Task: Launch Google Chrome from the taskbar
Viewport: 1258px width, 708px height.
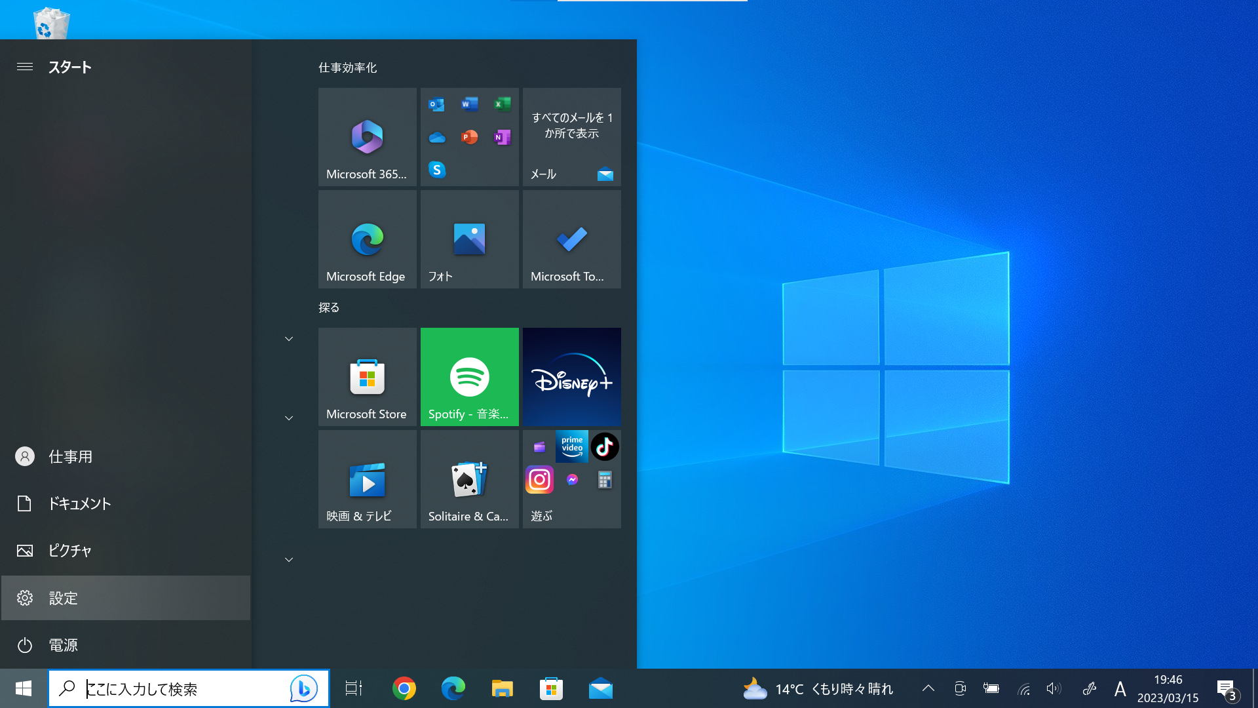Action: point(404,688)
